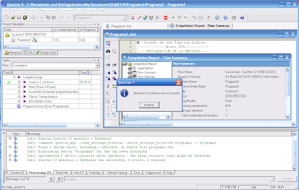Screen dimensions: 299x190
Task: Click the Start Compilation play icon
Action: (173, 18)
